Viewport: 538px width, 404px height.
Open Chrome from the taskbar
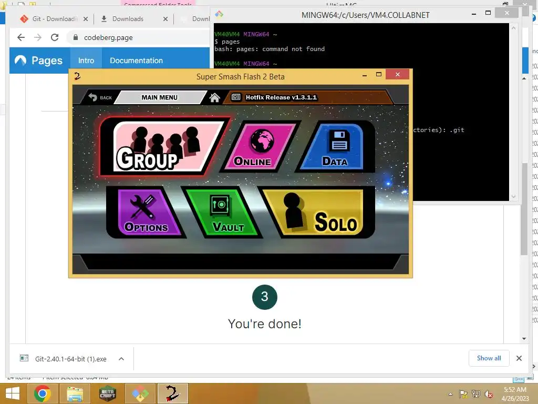[43, 393]
